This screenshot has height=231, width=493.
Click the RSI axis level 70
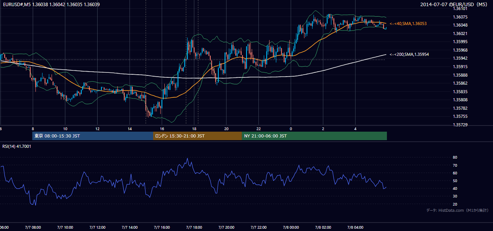[x=455, y=165]
